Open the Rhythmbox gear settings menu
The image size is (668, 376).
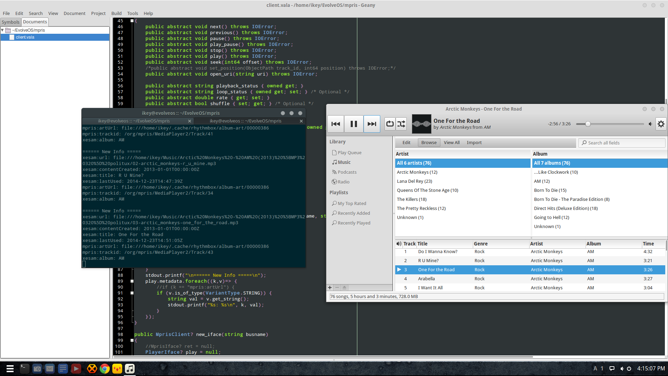[661, 124]
